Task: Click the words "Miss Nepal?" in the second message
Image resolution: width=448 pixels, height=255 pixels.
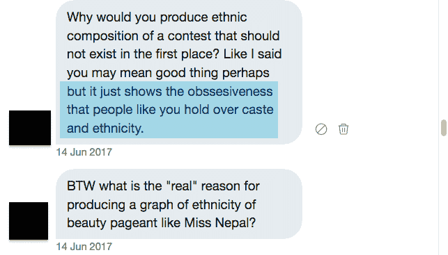Action: pyautogui.click(x=219, y=223)
